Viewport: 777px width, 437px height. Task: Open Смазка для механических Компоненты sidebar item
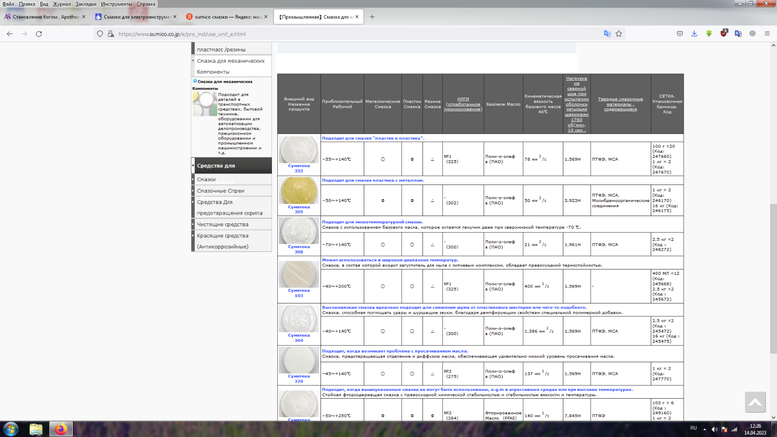point(231,66)
